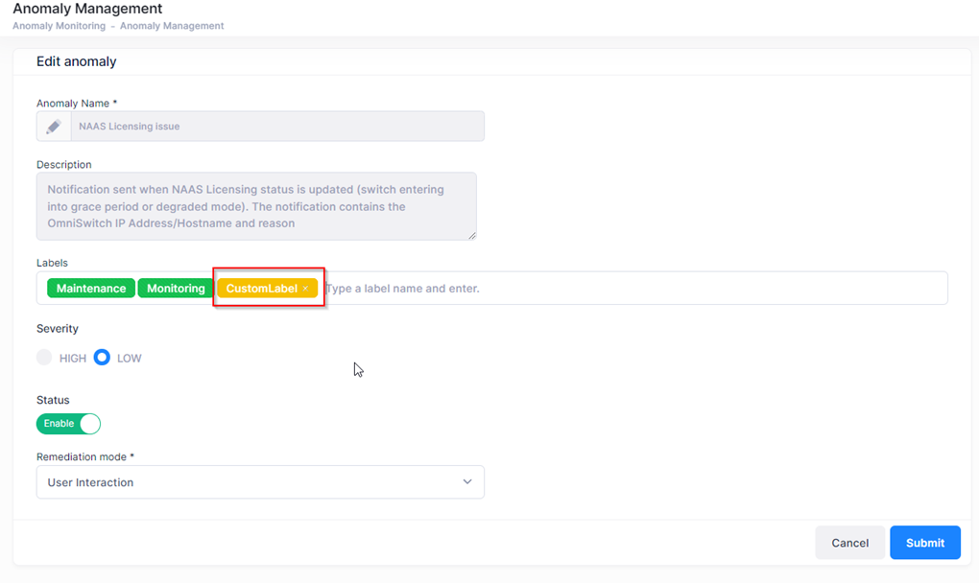The image size is (979, 583).
Task: Click the Description textarea resize handle
Action: click(471, 235)
